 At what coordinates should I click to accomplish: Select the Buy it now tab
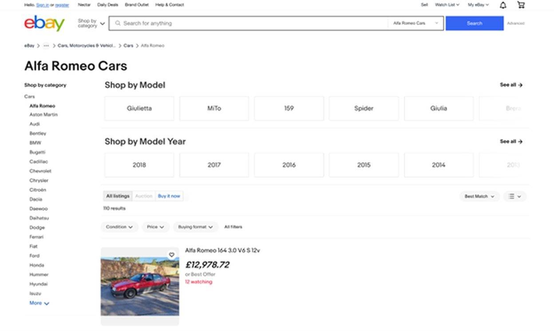click(x=169, y=196)
